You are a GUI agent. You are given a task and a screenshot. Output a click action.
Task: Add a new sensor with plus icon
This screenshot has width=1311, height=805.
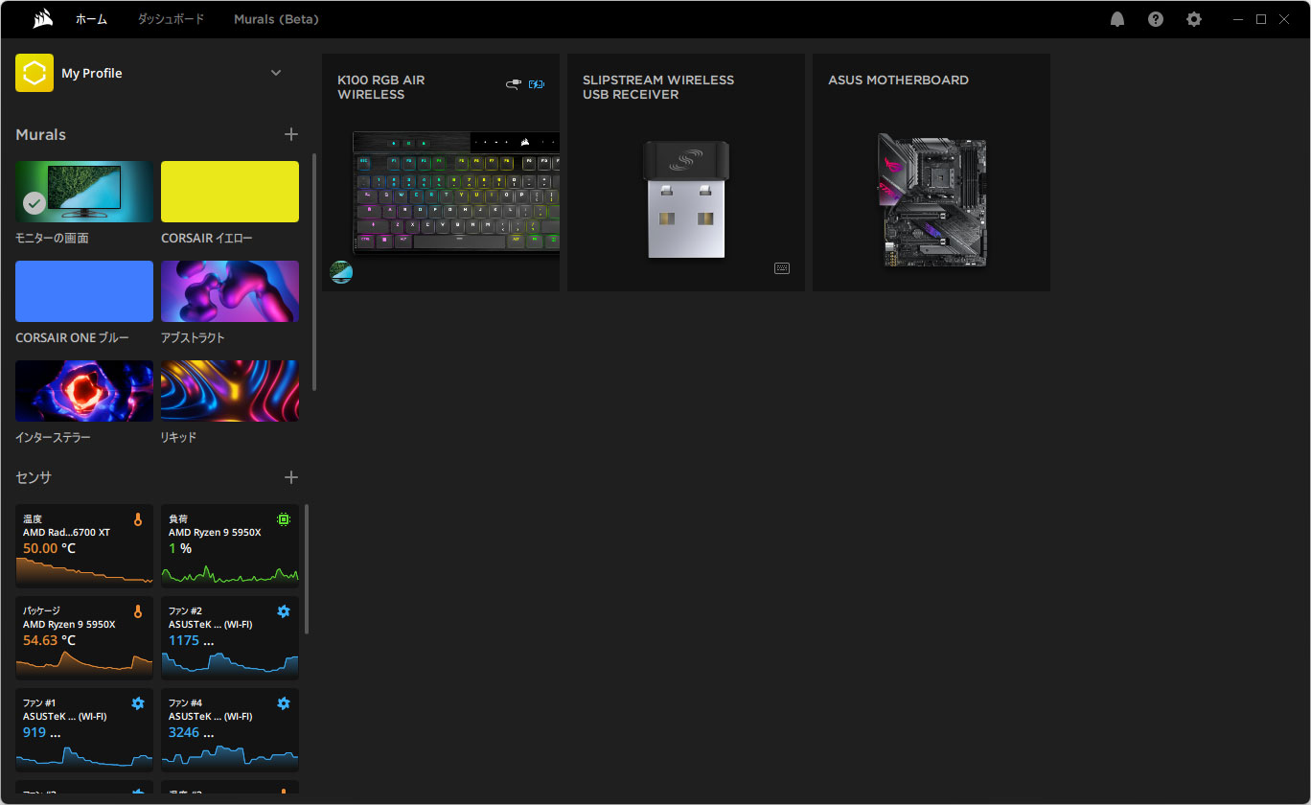[291, 477]
